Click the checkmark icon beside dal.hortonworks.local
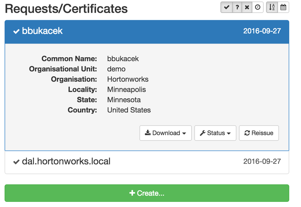The image size is (301, 207). tap(16, 162)
